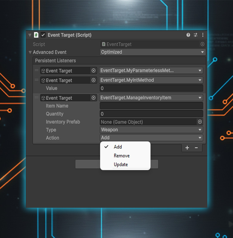Screen dimensions: 233x238
Task: Open object picker in MyIntMethod row
Action: (94, 80)
